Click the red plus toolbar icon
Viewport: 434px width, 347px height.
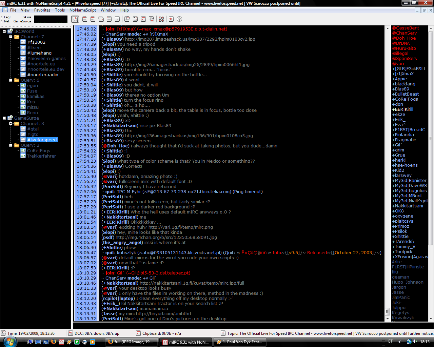click(x=171, y=19)
